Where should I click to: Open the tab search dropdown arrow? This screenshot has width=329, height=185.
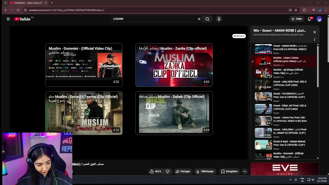(x=5, y=3)
